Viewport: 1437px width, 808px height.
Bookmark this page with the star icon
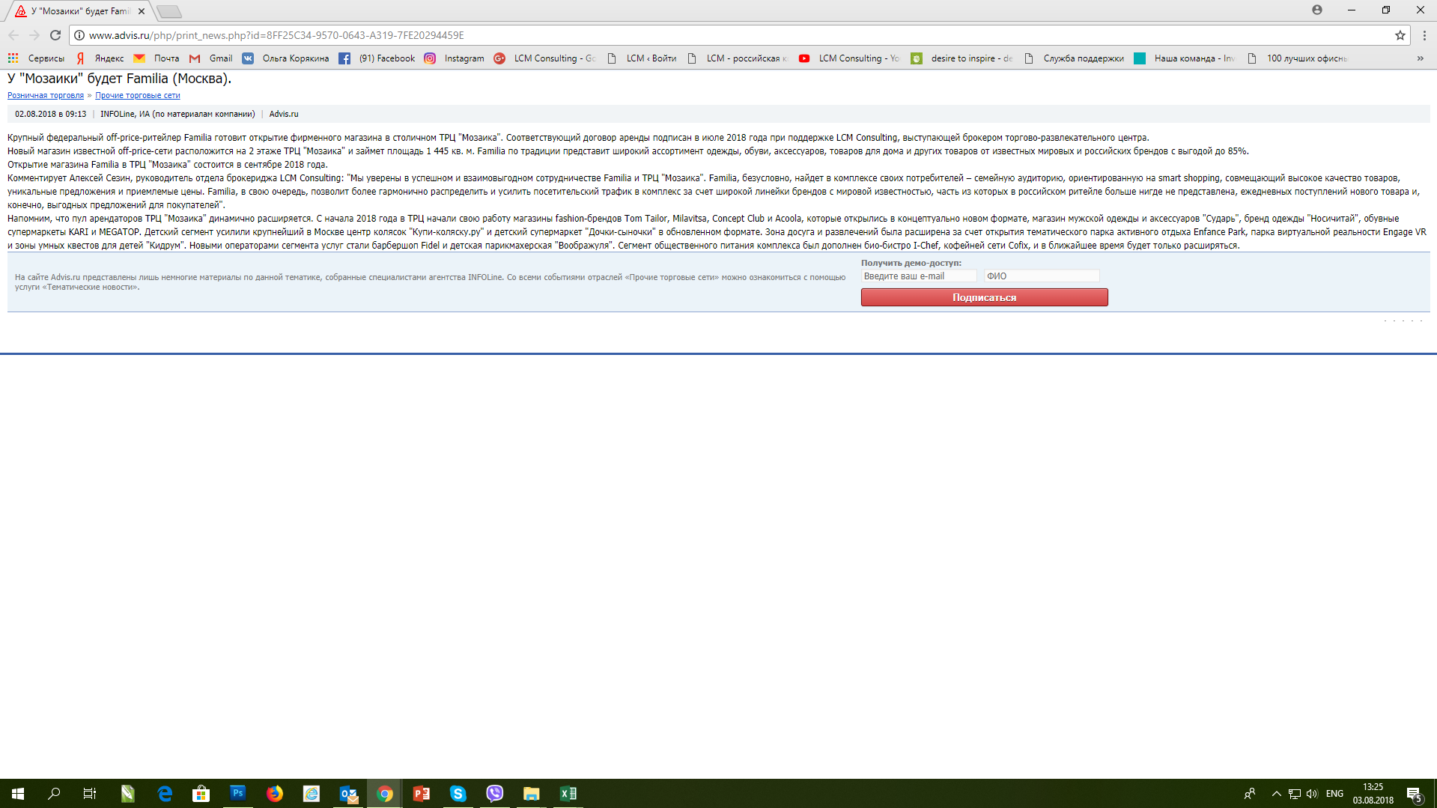[1400, 35]
